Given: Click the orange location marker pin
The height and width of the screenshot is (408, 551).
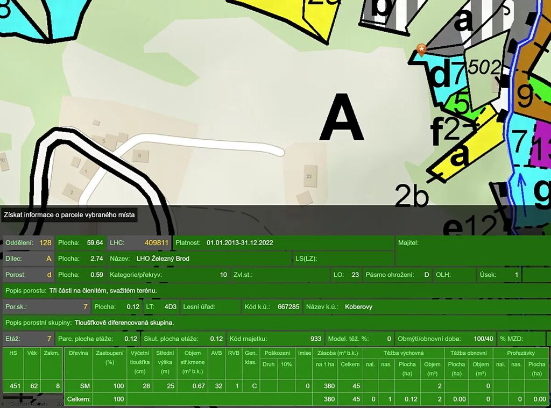Looking at the screenshot, I should [x=422, y=50].
